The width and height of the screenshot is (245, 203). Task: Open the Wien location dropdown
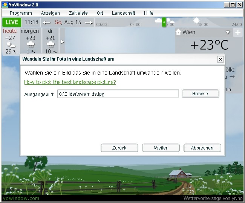(228, 32)
